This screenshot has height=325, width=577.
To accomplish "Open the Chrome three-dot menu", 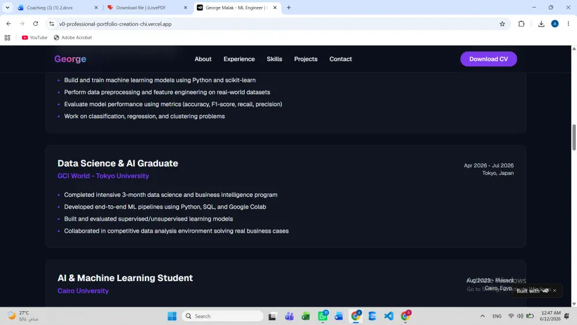I will point(568,24).
